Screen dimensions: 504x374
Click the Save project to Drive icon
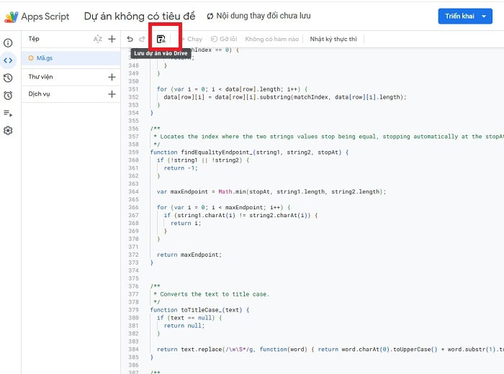[161, 39]
